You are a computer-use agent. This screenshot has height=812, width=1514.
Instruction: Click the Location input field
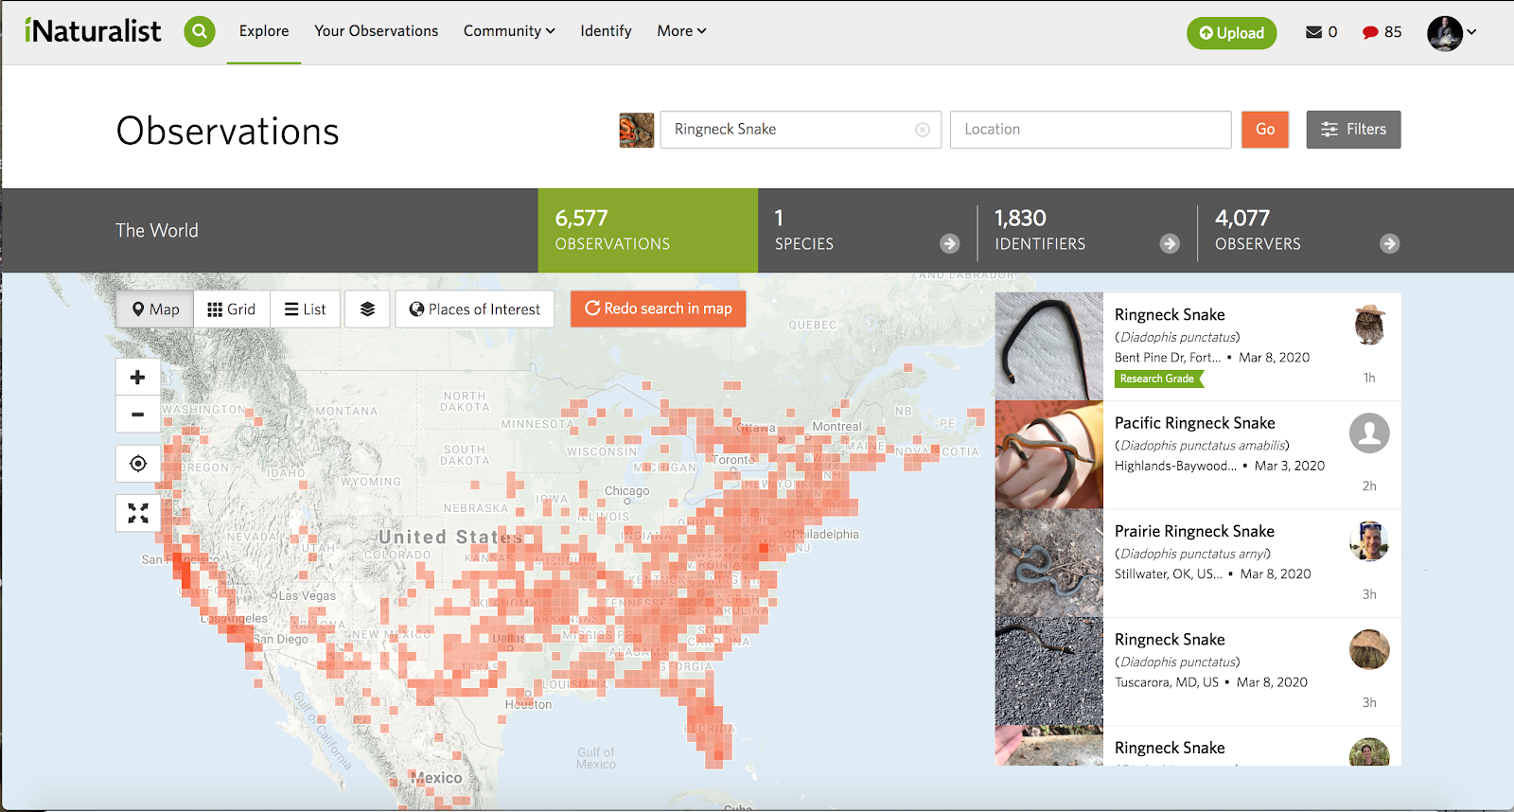(x=1090, y=130)
